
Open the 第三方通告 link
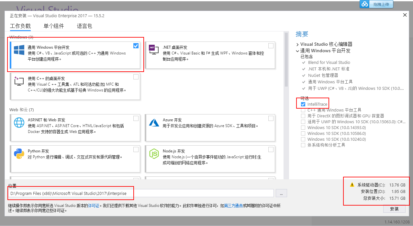233,206
